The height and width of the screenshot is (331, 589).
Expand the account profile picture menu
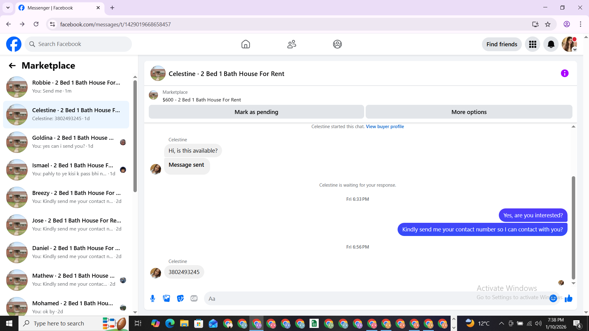pos(569,44)
